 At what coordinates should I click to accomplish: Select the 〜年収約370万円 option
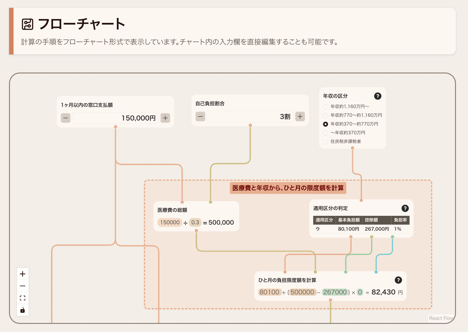tap(325, 133)
